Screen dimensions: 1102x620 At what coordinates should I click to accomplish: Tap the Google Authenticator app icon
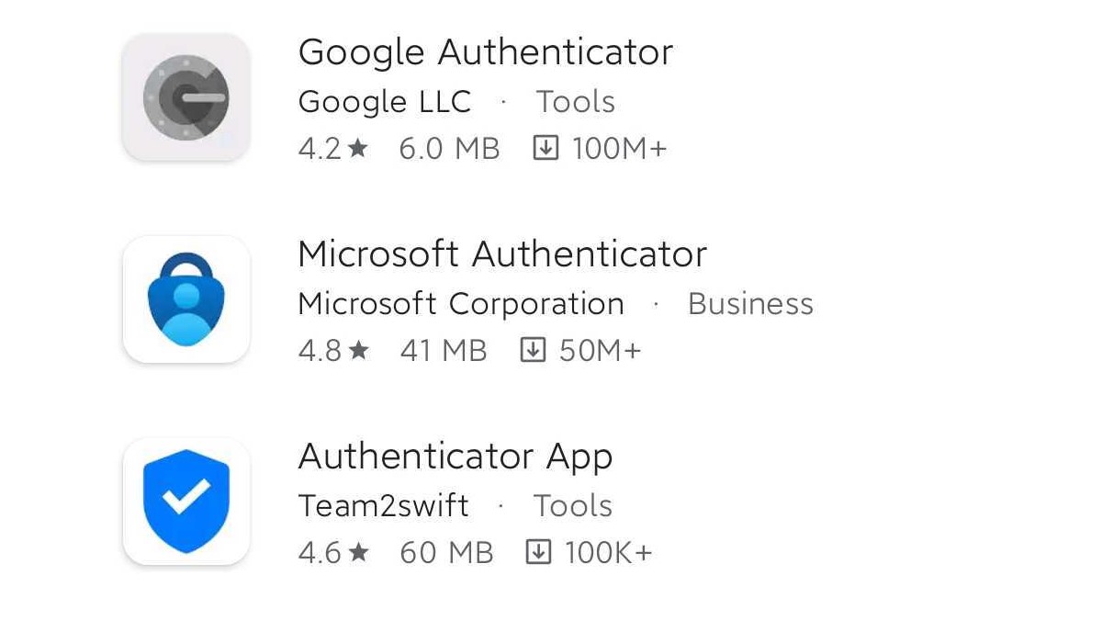coord(186,97)
